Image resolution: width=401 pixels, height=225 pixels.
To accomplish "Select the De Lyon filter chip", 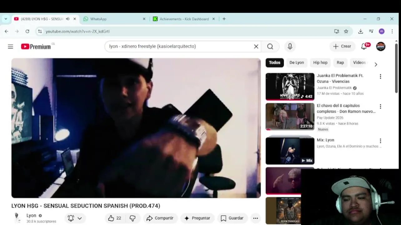I will pos(296,62).
